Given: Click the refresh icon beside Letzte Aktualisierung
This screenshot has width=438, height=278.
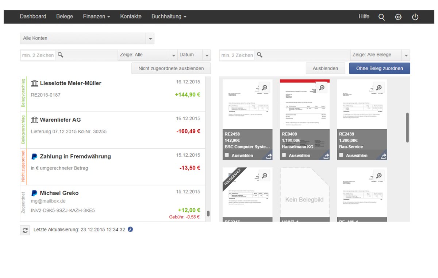Looking at the screenshot, I should (25, 230).
